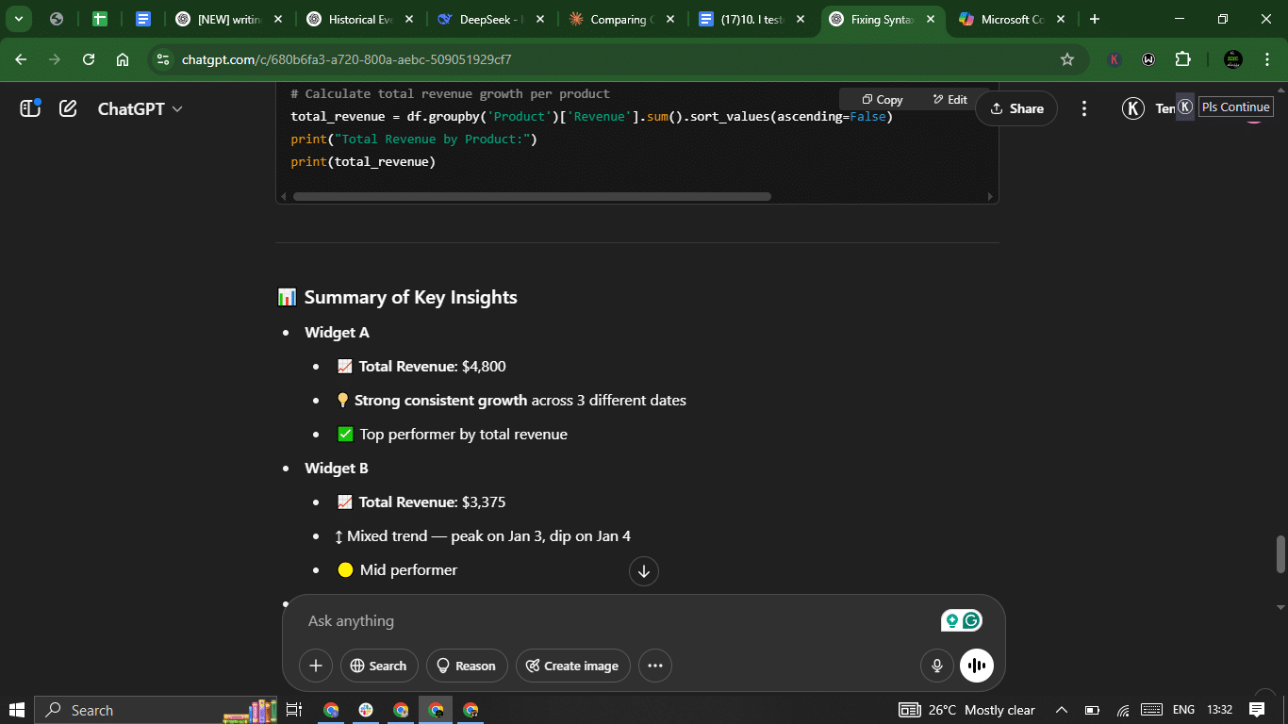This screenshot has width=1288, height=724.
Task: Open Chrome three-dot menu
Action: [1266, 59]
